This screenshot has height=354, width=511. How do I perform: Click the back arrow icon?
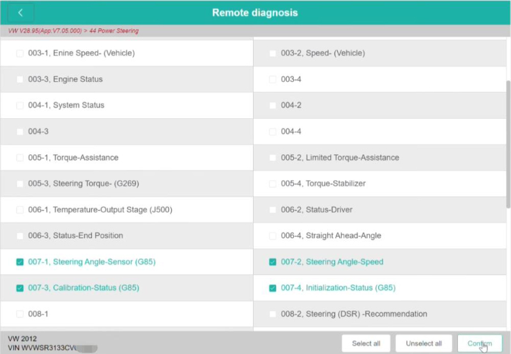[x=20, y=13]
